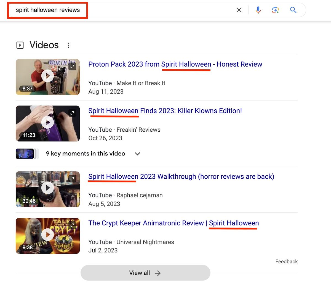
Task: Expand the Proton Pack thumbnail preview icon
Action: [72, 66]
